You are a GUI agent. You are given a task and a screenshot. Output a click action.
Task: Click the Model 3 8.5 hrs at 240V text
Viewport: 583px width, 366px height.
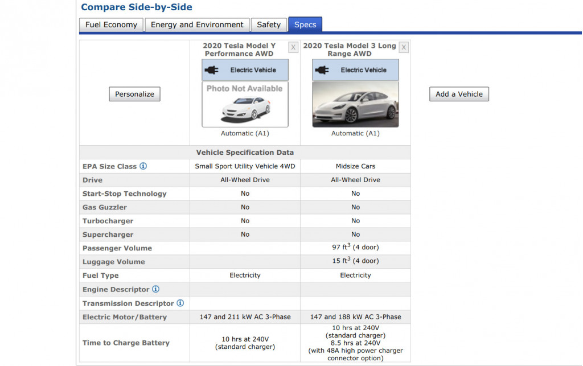point(355,343)
